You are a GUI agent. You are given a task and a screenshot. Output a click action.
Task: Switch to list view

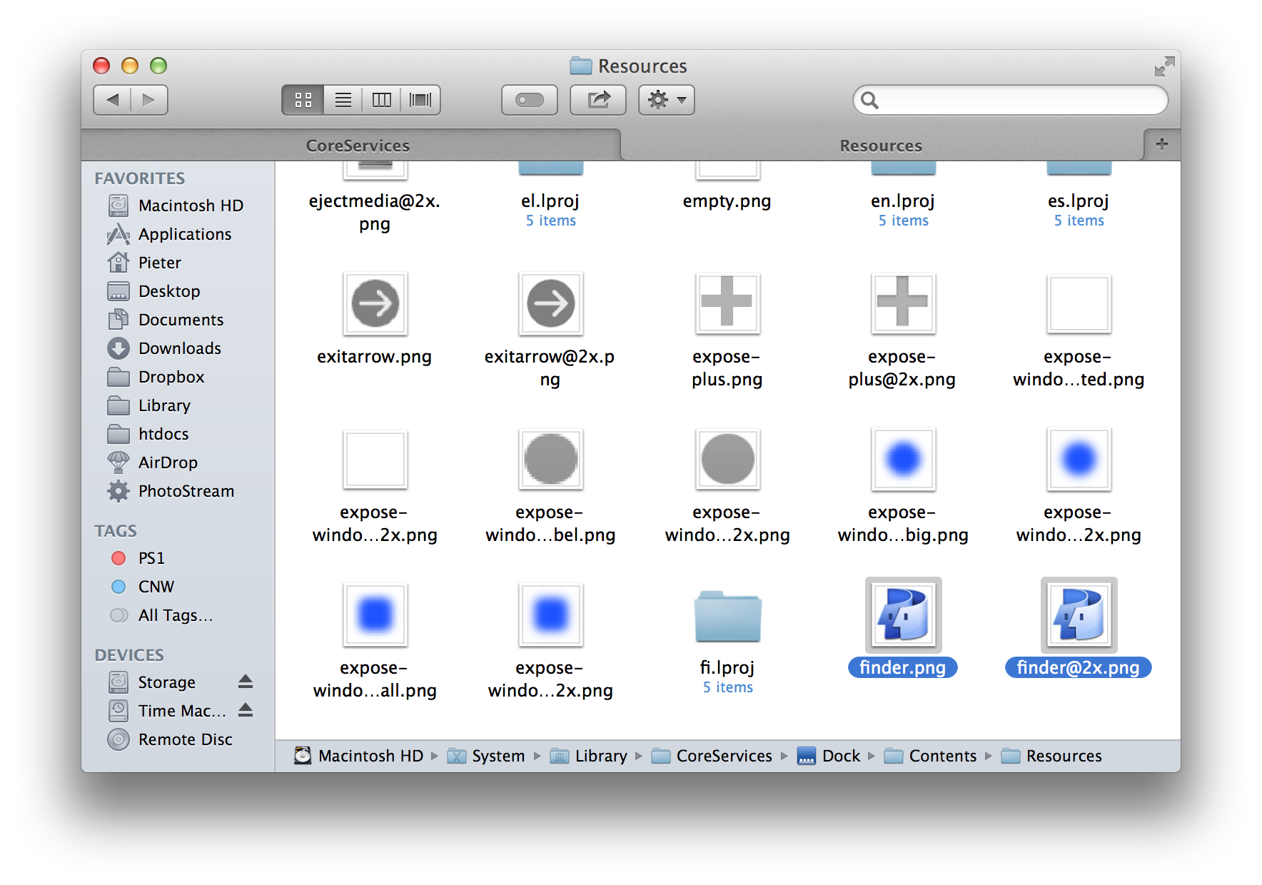click(343, 100)
